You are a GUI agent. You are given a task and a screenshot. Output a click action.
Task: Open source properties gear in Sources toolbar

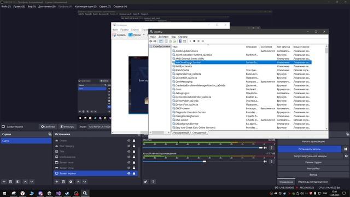click(x=71, y=182)
